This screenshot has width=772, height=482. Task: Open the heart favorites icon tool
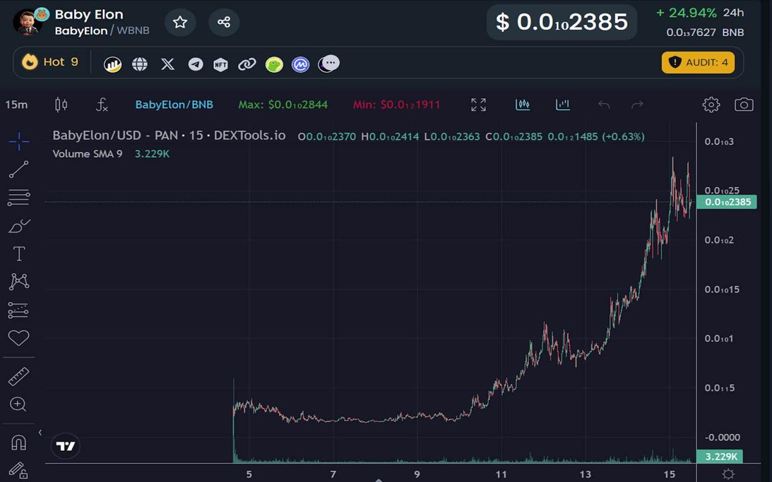coord(19,337)
